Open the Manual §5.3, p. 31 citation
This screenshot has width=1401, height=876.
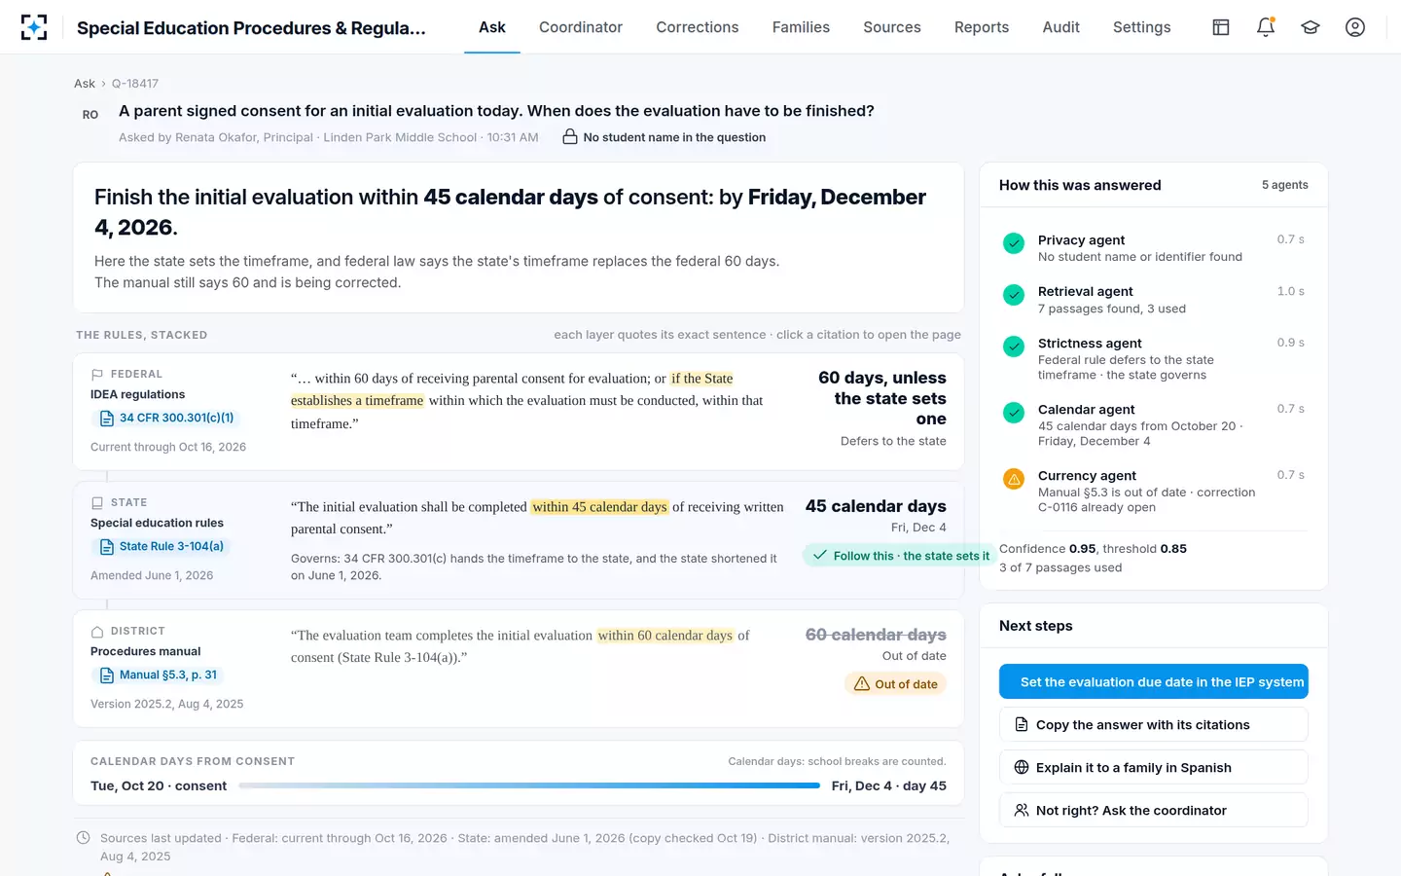(x=158, y=675)
